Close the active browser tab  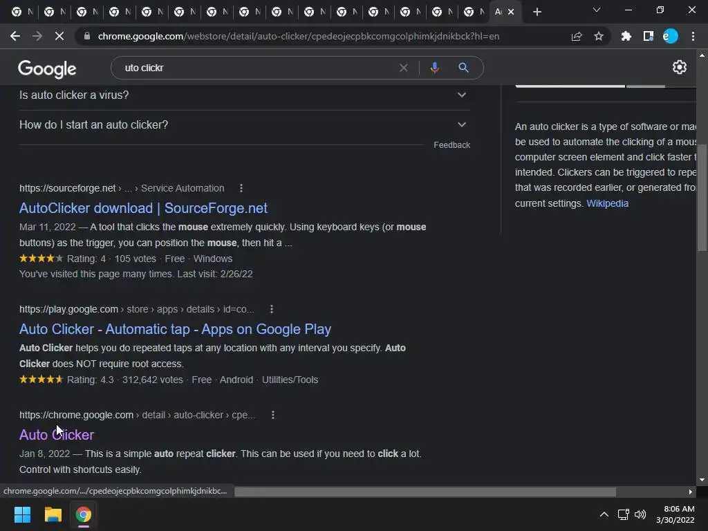(511, 12)
